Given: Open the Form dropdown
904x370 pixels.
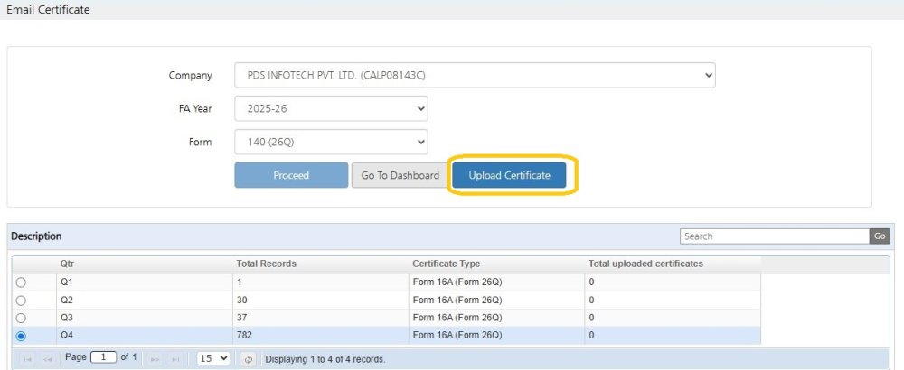Looking at the screenshot, I should pyautogui.click(x=331, y=142).
